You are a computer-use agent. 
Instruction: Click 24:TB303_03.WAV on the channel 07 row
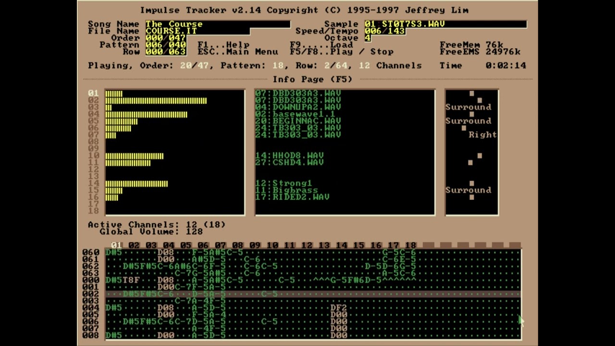(298, 135)
